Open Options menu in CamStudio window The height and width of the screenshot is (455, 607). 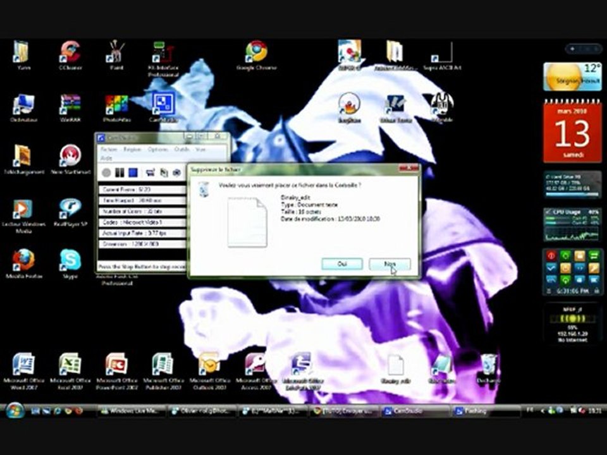click(x=157, y=149)
